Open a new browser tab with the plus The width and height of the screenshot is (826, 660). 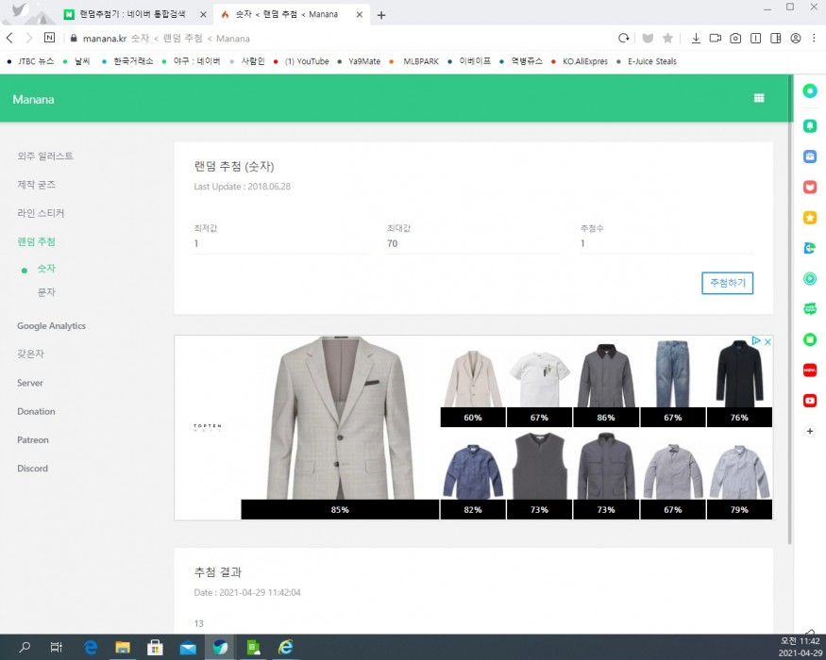point(381,15)
